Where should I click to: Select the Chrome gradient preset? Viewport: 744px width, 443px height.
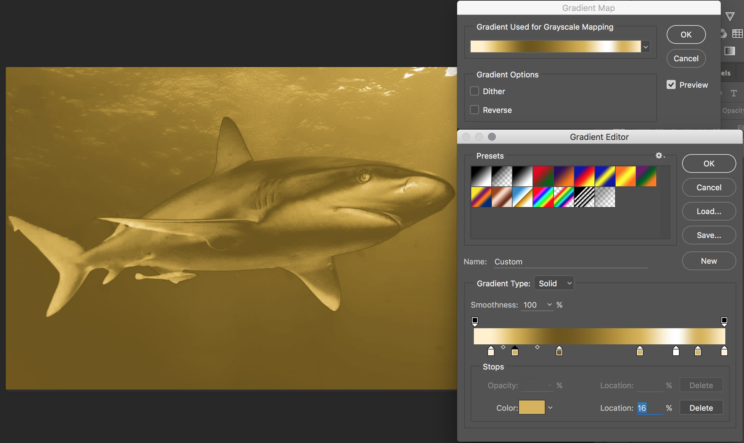tap(523, 197)
